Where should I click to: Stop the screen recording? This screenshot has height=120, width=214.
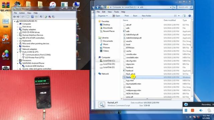point(193,110)
